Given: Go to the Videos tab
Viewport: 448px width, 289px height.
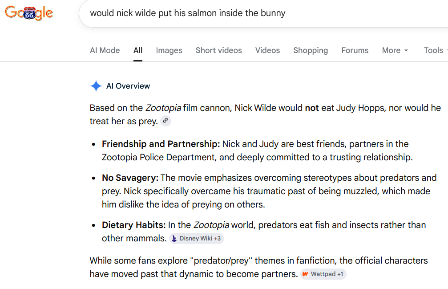Looking at the screenshot, I should pyautogui.click(x=267, y=50).
